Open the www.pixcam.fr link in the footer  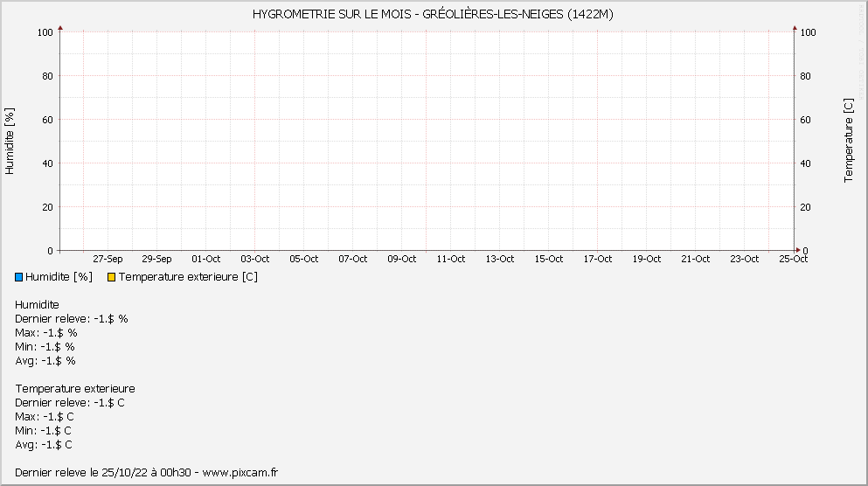240,472
